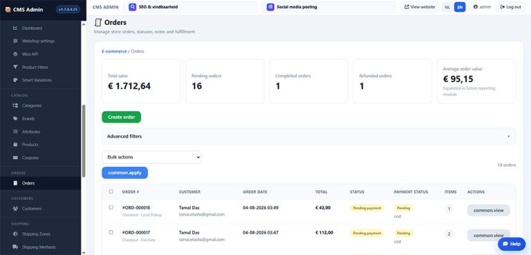Click the Categories icon in sidebar
Screen dimensions: 531x255
(15, 105)
